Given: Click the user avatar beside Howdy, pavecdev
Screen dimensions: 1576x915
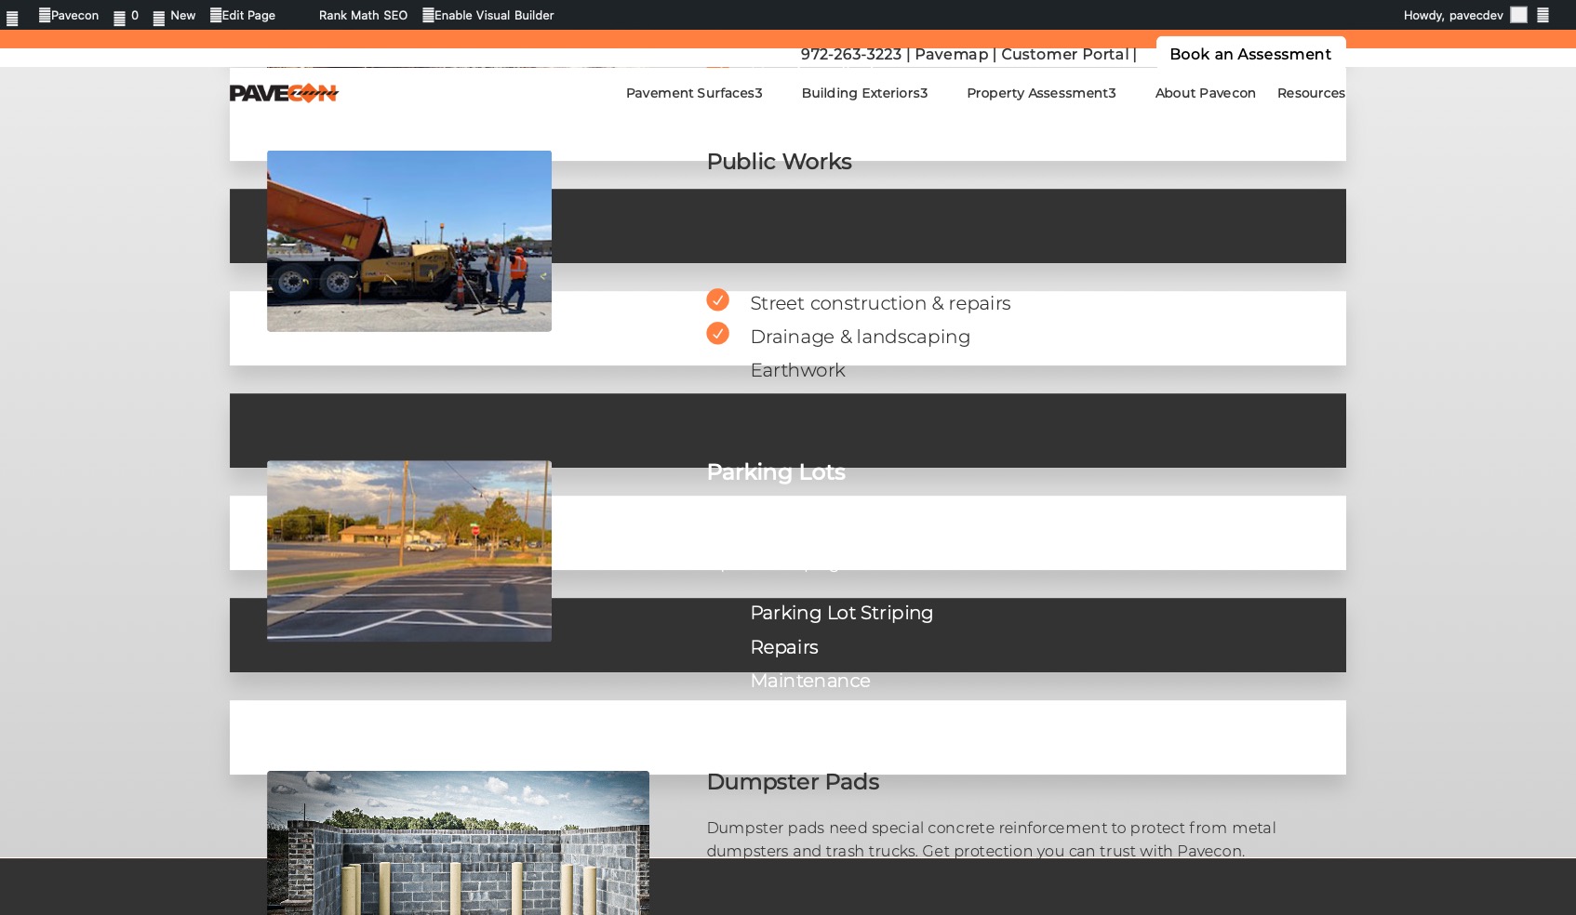Looking at the screenshot, I should [1518, 15].
